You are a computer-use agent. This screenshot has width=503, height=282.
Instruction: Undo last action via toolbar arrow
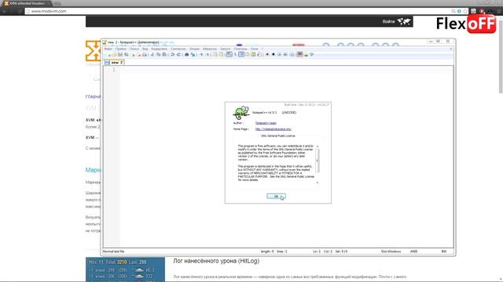173,55
